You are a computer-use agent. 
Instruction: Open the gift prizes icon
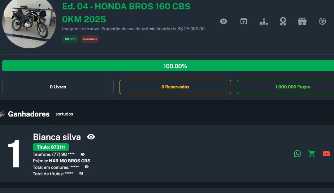tap(302, 21)
